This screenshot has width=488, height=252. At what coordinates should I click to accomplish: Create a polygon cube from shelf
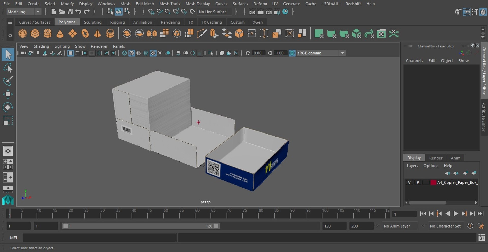coord(35,34)
